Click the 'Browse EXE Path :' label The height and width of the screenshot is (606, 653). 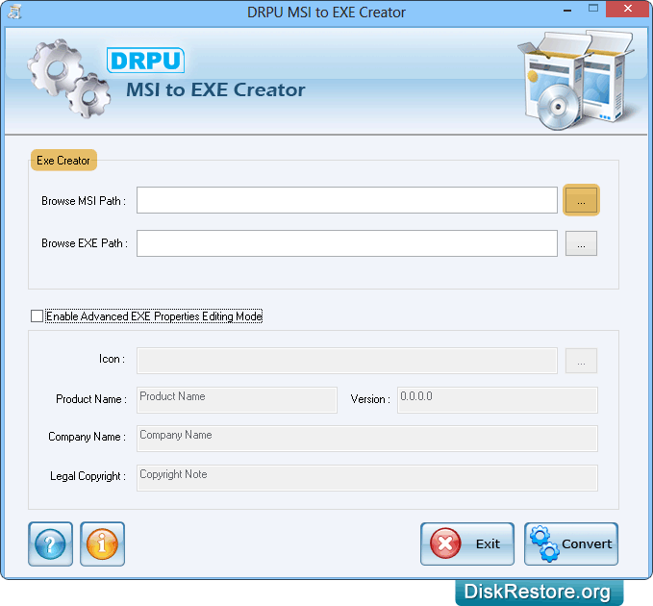pos(85,243)
